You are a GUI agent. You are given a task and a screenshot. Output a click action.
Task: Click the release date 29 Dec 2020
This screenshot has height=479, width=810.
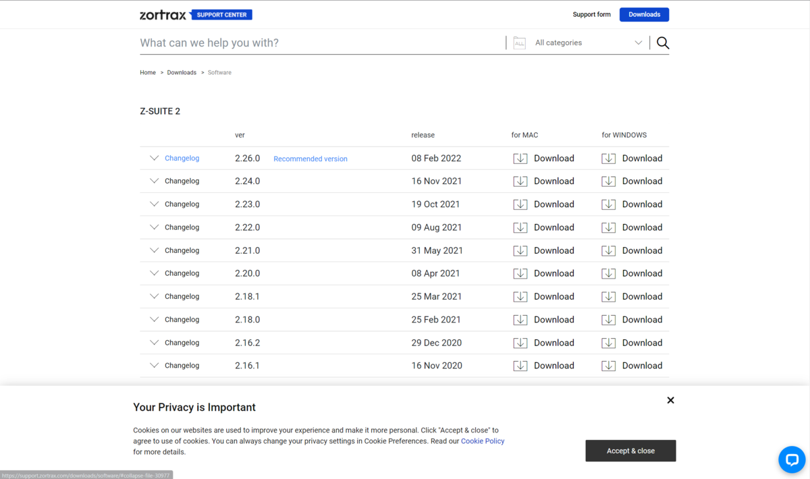(437, 343)
